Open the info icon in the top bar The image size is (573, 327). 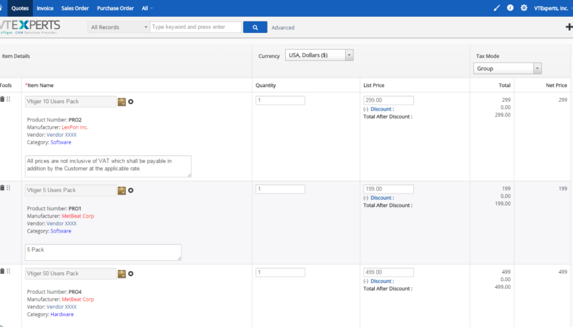510,7
